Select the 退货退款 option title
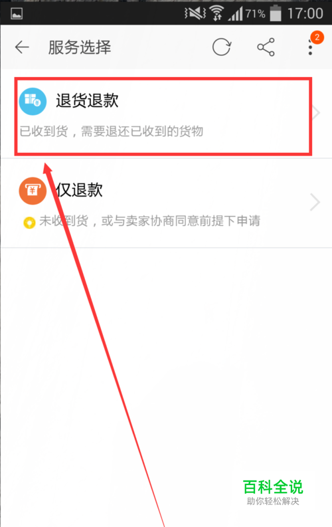Viewport: 332px width, 527px height. coord(87,100)
